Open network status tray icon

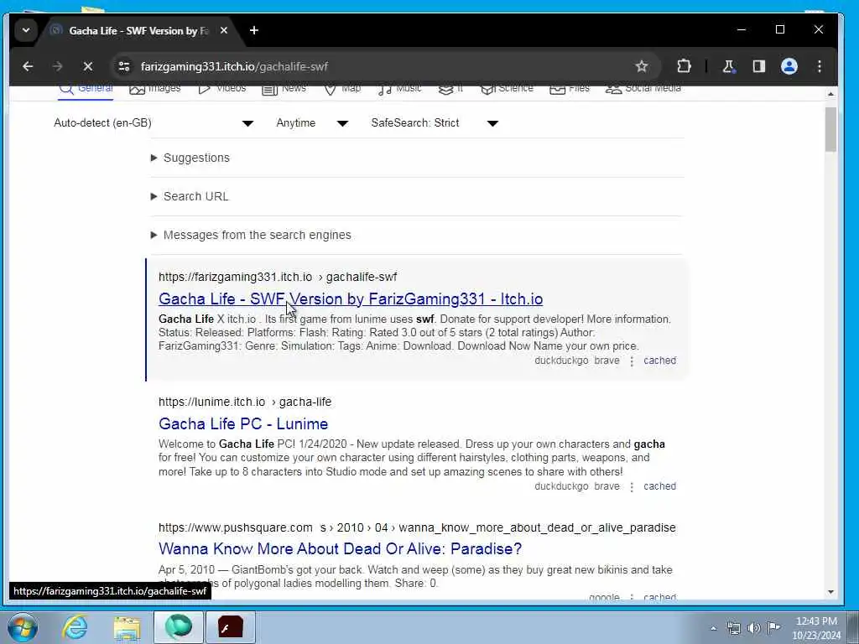click(x=733, y=628)
